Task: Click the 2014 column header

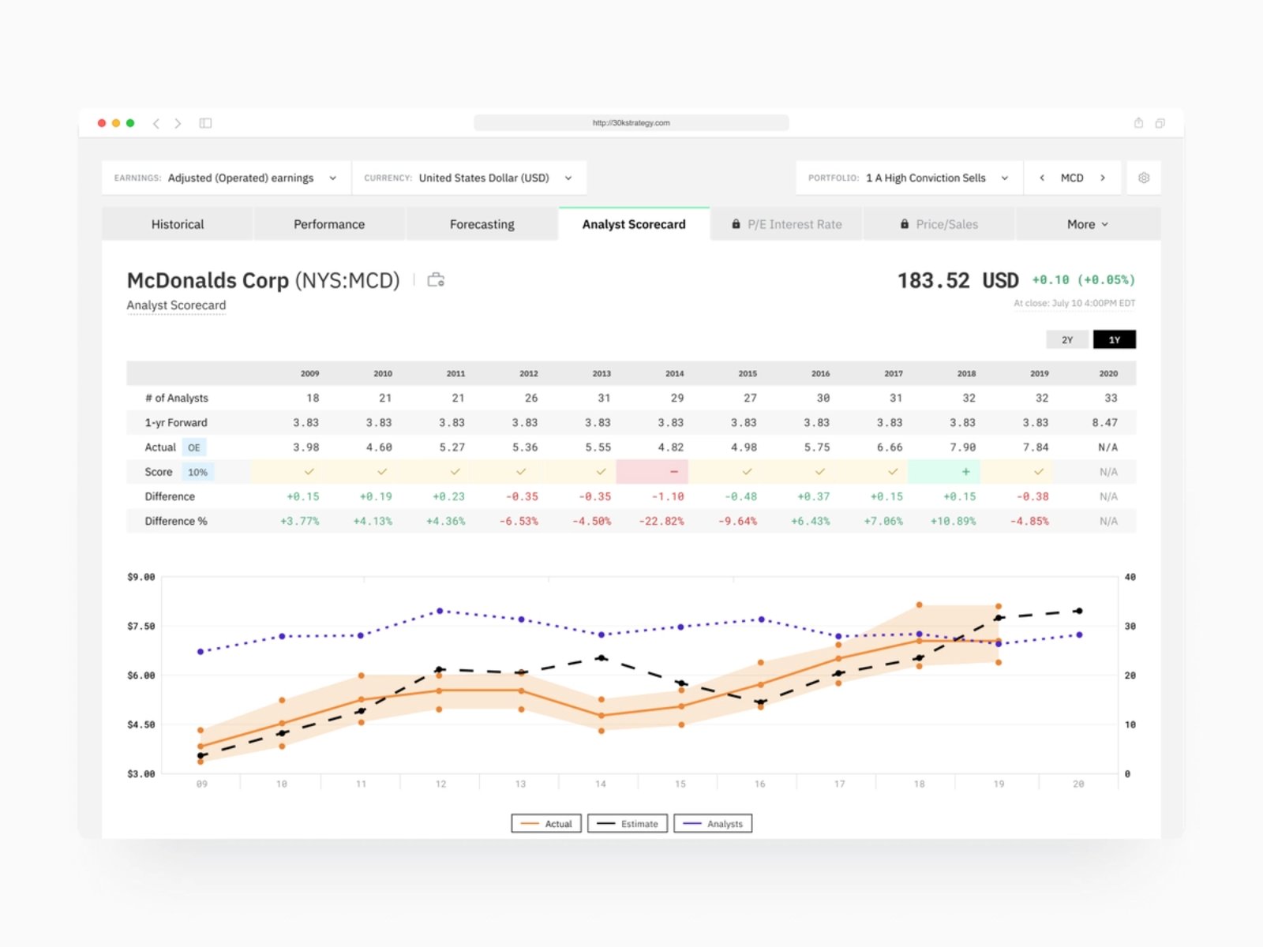Action: pos(674,373)
